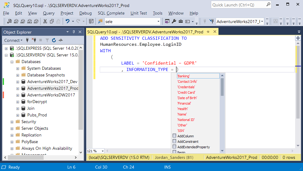
Task: Toggle the AddExtendedProperty snippet checkbox icon
Action: click(x=174, y=147)
